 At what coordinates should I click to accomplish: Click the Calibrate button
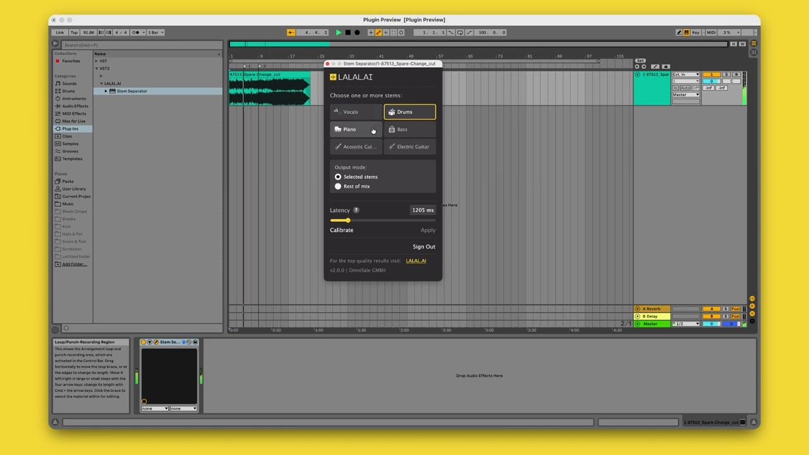pyautogui.click(x=341, y=230)
